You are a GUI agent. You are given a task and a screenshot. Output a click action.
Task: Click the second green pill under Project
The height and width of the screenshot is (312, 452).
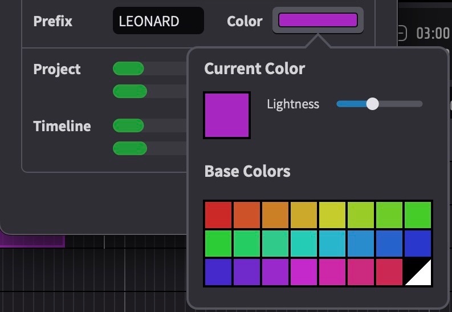coord(130,91)
